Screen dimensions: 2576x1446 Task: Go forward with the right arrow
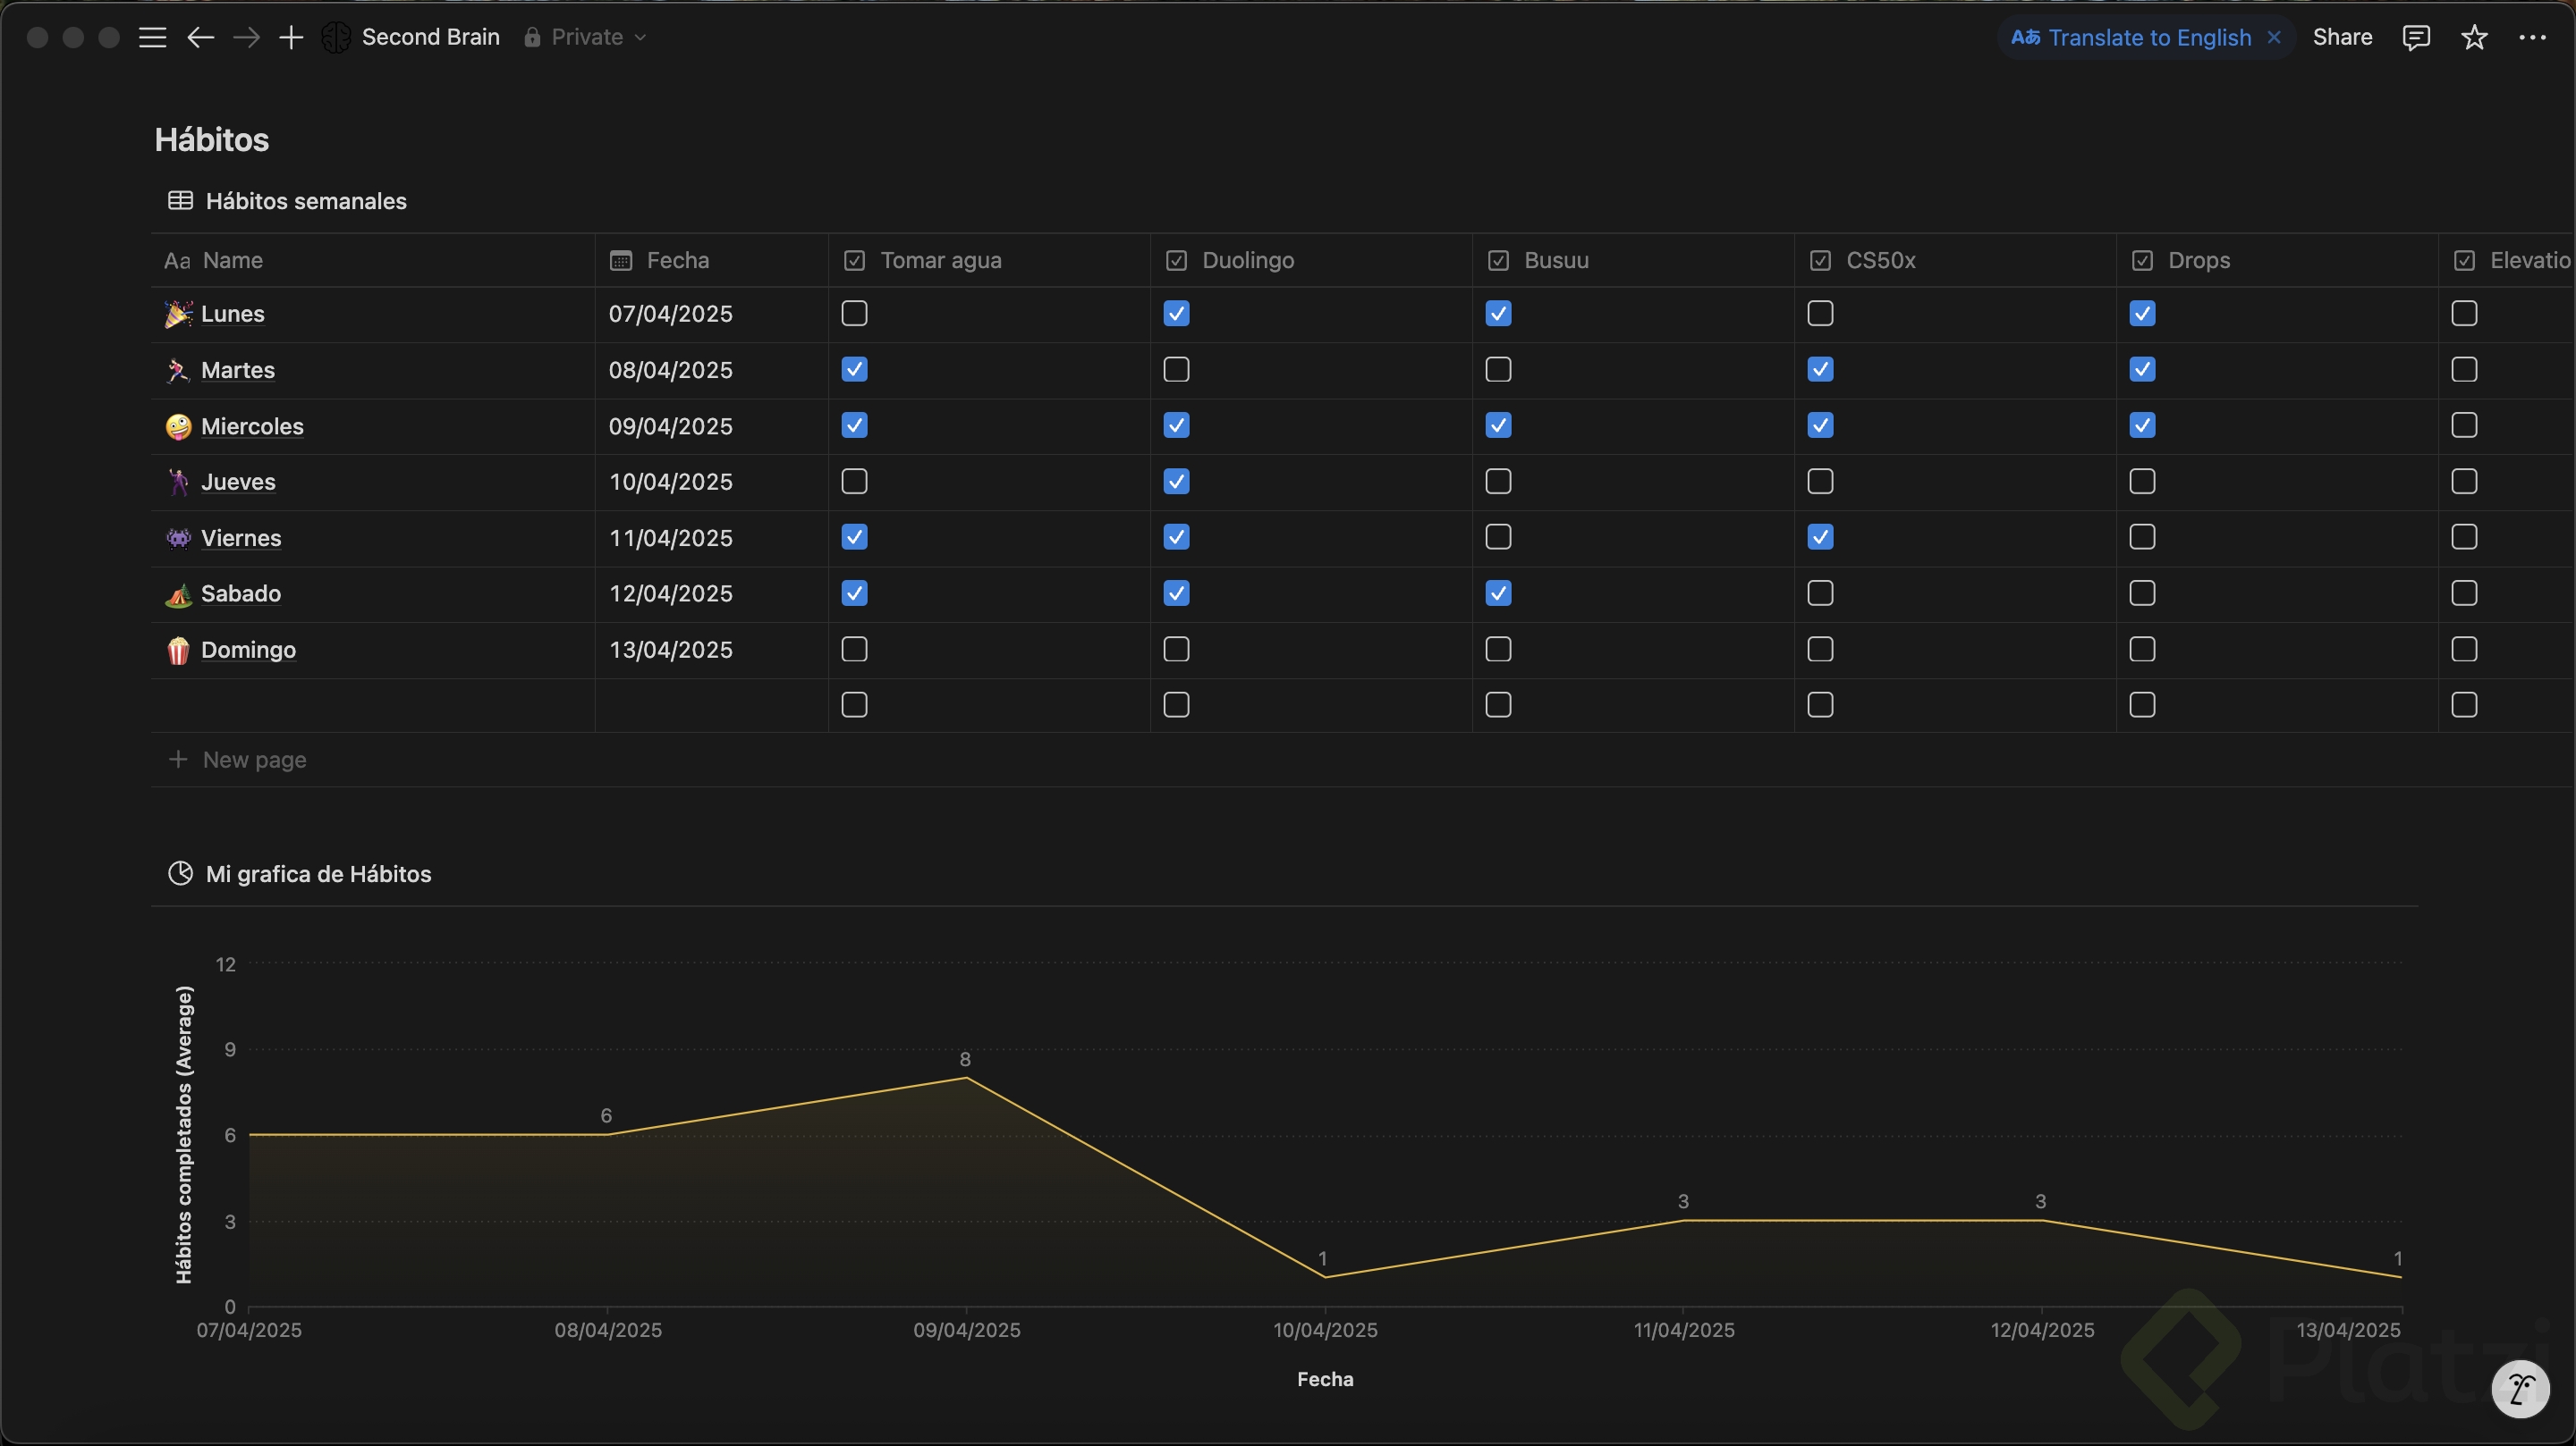246,37
